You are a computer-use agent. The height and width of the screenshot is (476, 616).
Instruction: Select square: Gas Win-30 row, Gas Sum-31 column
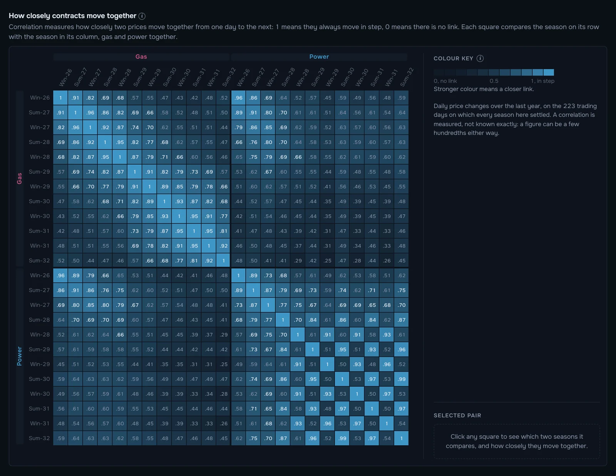[x=194, y=216]
